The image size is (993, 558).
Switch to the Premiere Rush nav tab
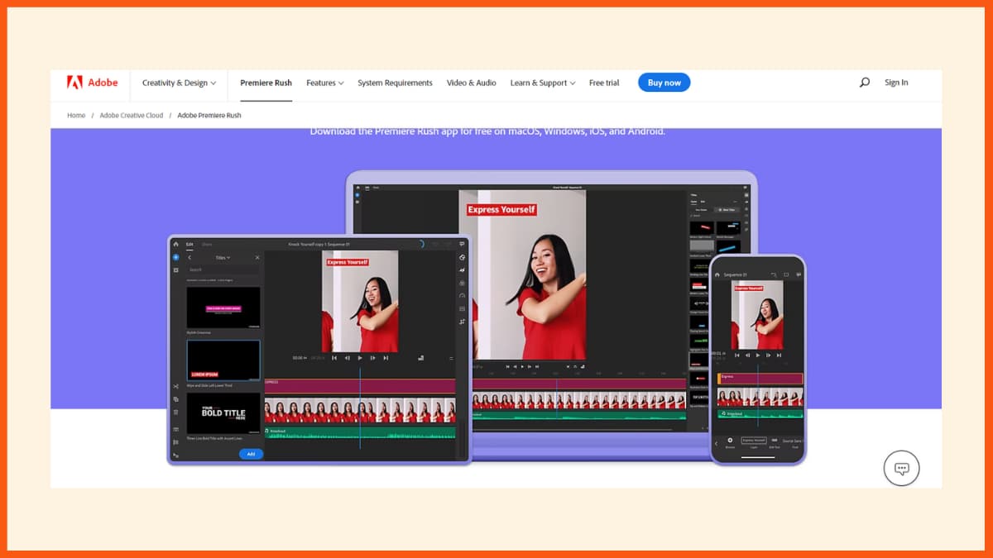(x=266, y=83)
